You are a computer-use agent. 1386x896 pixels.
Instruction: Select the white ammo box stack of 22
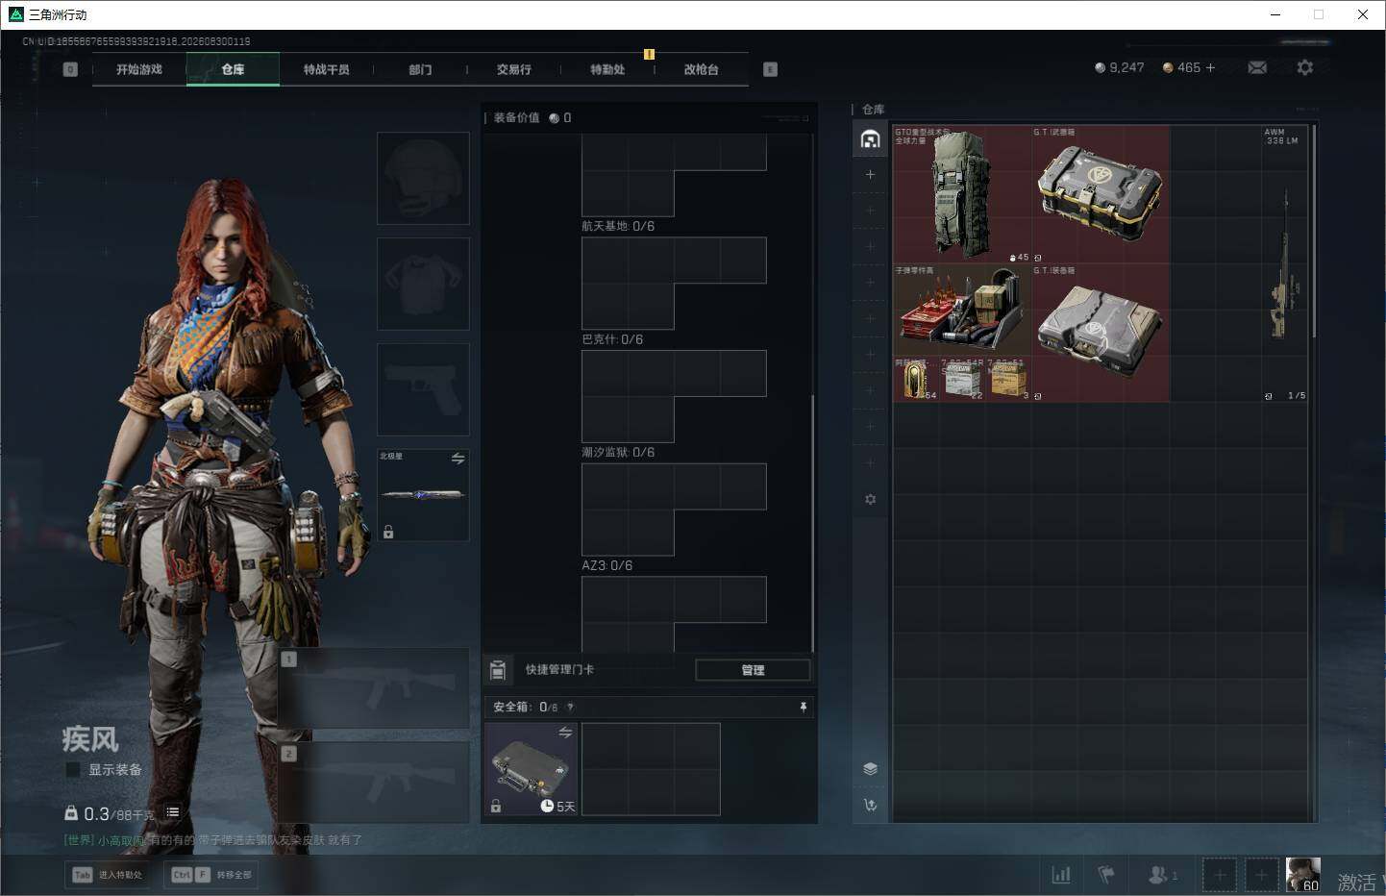[962, 379]
